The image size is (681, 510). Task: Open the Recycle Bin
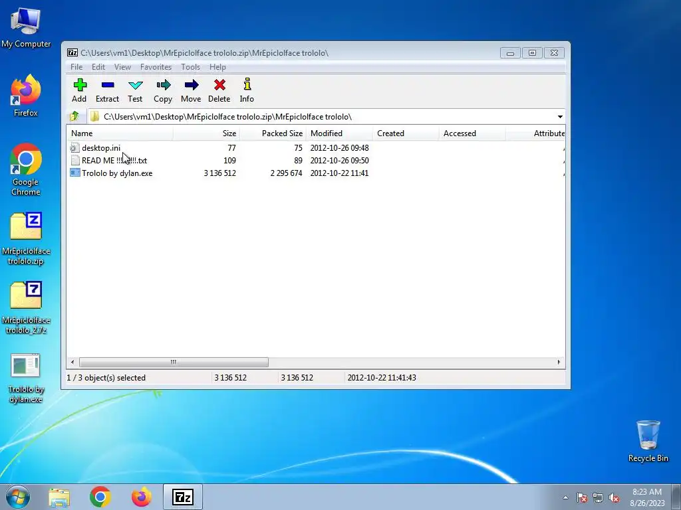pyautogui.click(x=648, y=441)
